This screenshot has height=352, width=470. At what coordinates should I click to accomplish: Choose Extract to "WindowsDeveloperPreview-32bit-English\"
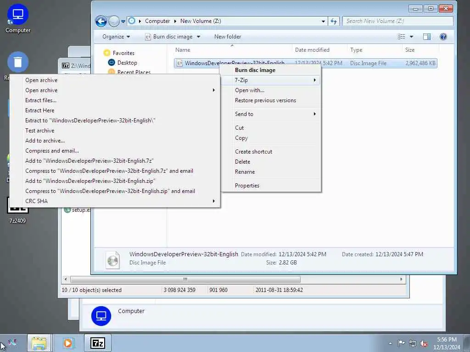coord(114,121)
